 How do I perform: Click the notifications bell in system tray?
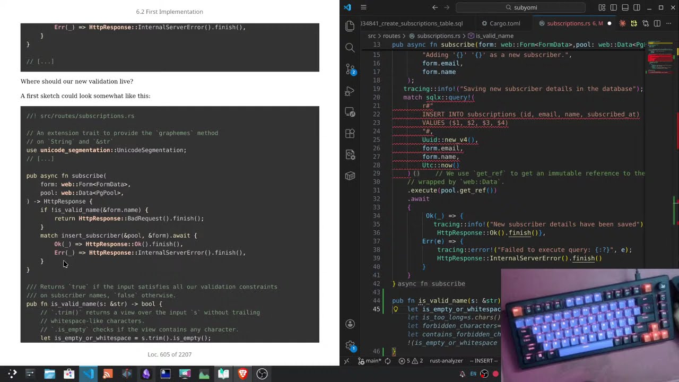[x=463, y=374]
